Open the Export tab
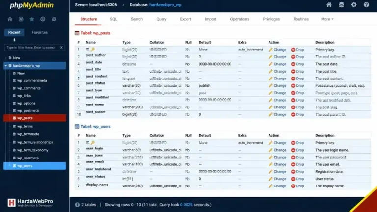 click(x=186, y=19)
